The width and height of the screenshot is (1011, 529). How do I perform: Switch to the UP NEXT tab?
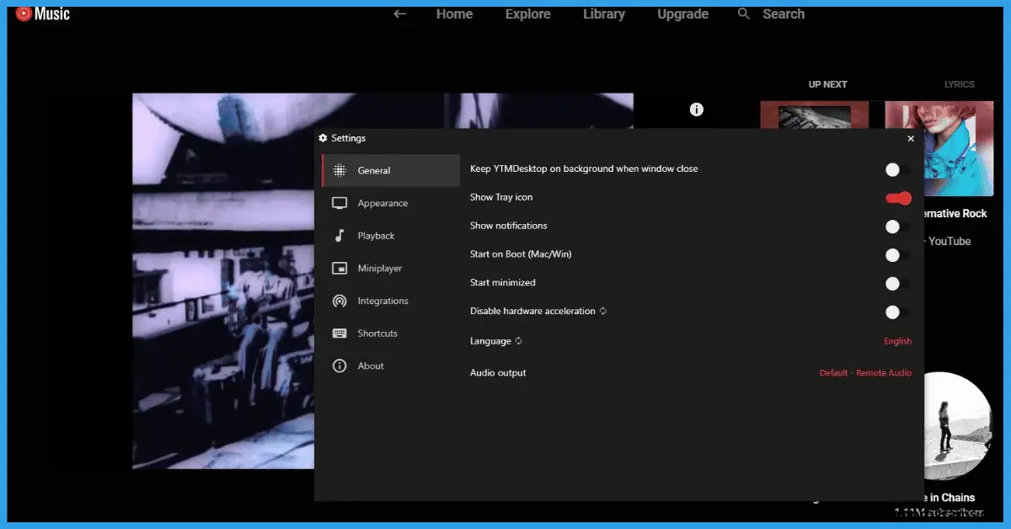tap(827, 84)
